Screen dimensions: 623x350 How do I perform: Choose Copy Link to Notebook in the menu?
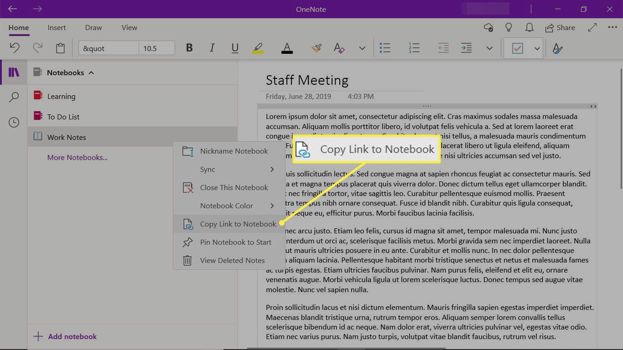(229, 224)
